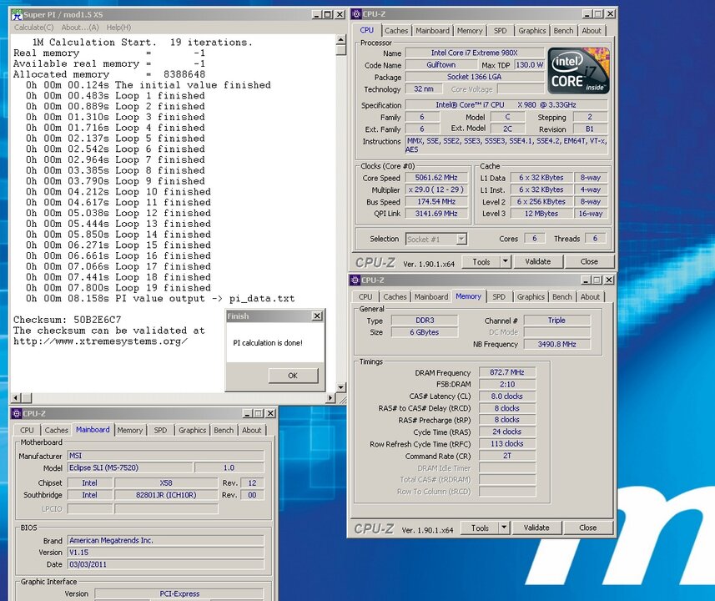
Task: Select Graphics tab in the Memory window
Action: pyautogui.click(x=531, y=296)
